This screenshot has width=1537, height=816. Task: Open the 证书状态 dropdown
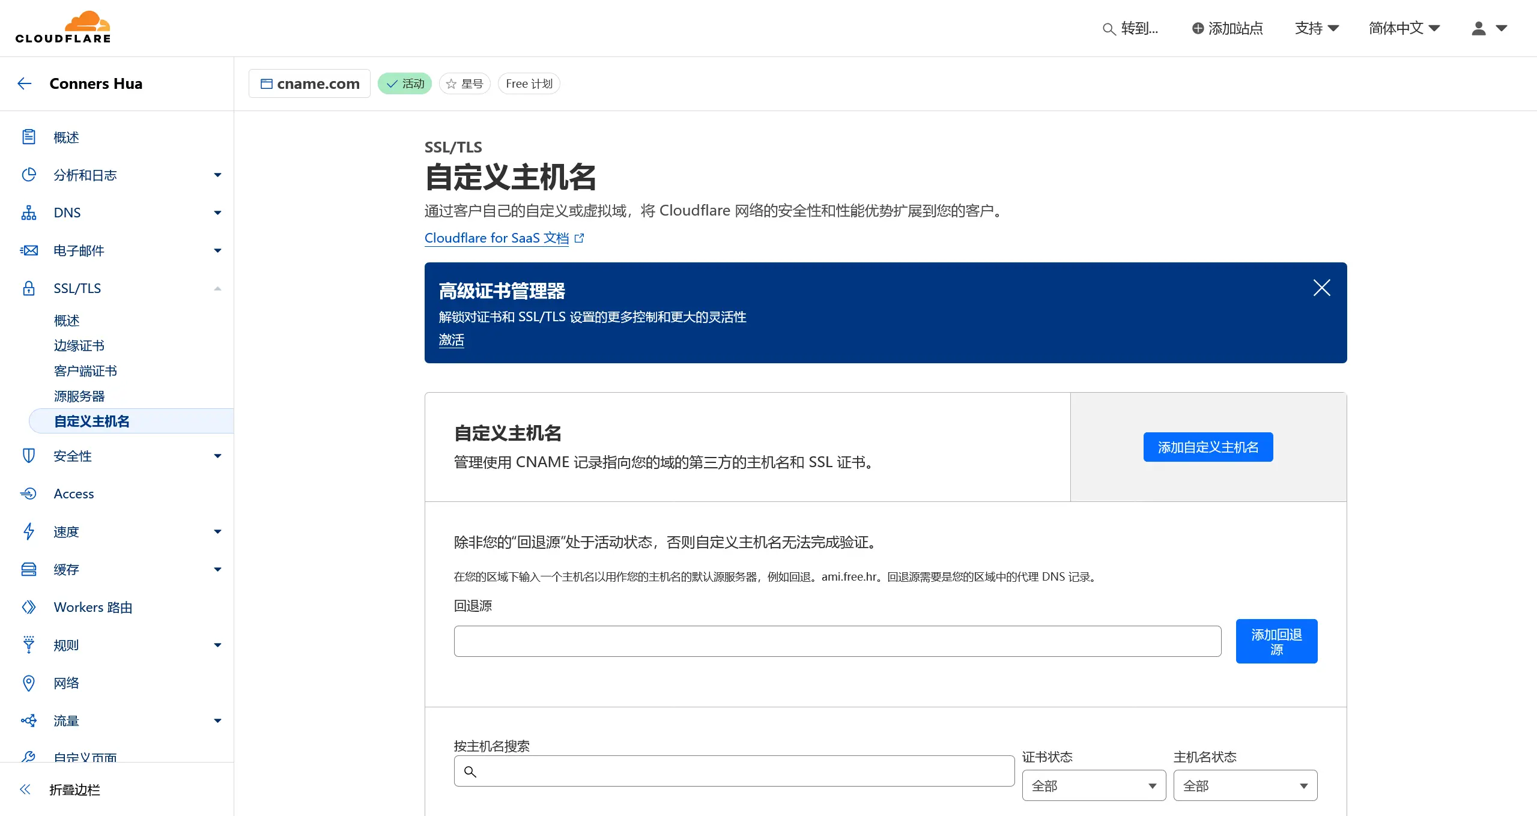click(1094, 785)
